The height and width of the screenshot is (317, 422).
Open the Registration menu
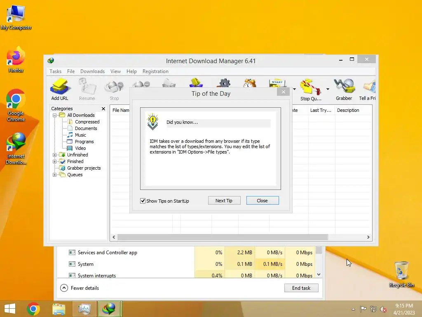(x=155, y=71)
